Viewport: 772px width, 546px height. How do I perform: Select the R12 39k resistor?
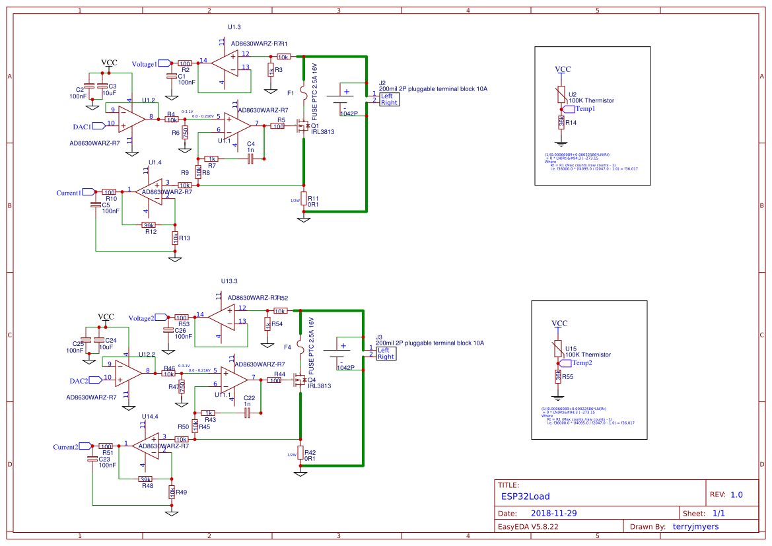coord(149,225)
